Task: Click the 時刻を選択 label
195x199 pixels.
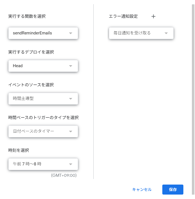Action: click(19, 150)
